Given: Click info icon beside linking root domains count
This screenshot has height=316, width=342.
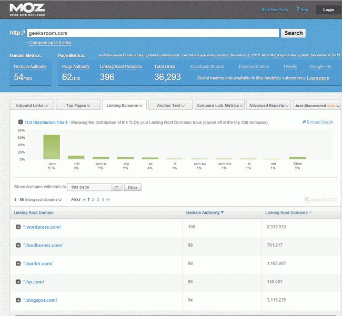Looking at the screenshot, I should pos(60,199).
